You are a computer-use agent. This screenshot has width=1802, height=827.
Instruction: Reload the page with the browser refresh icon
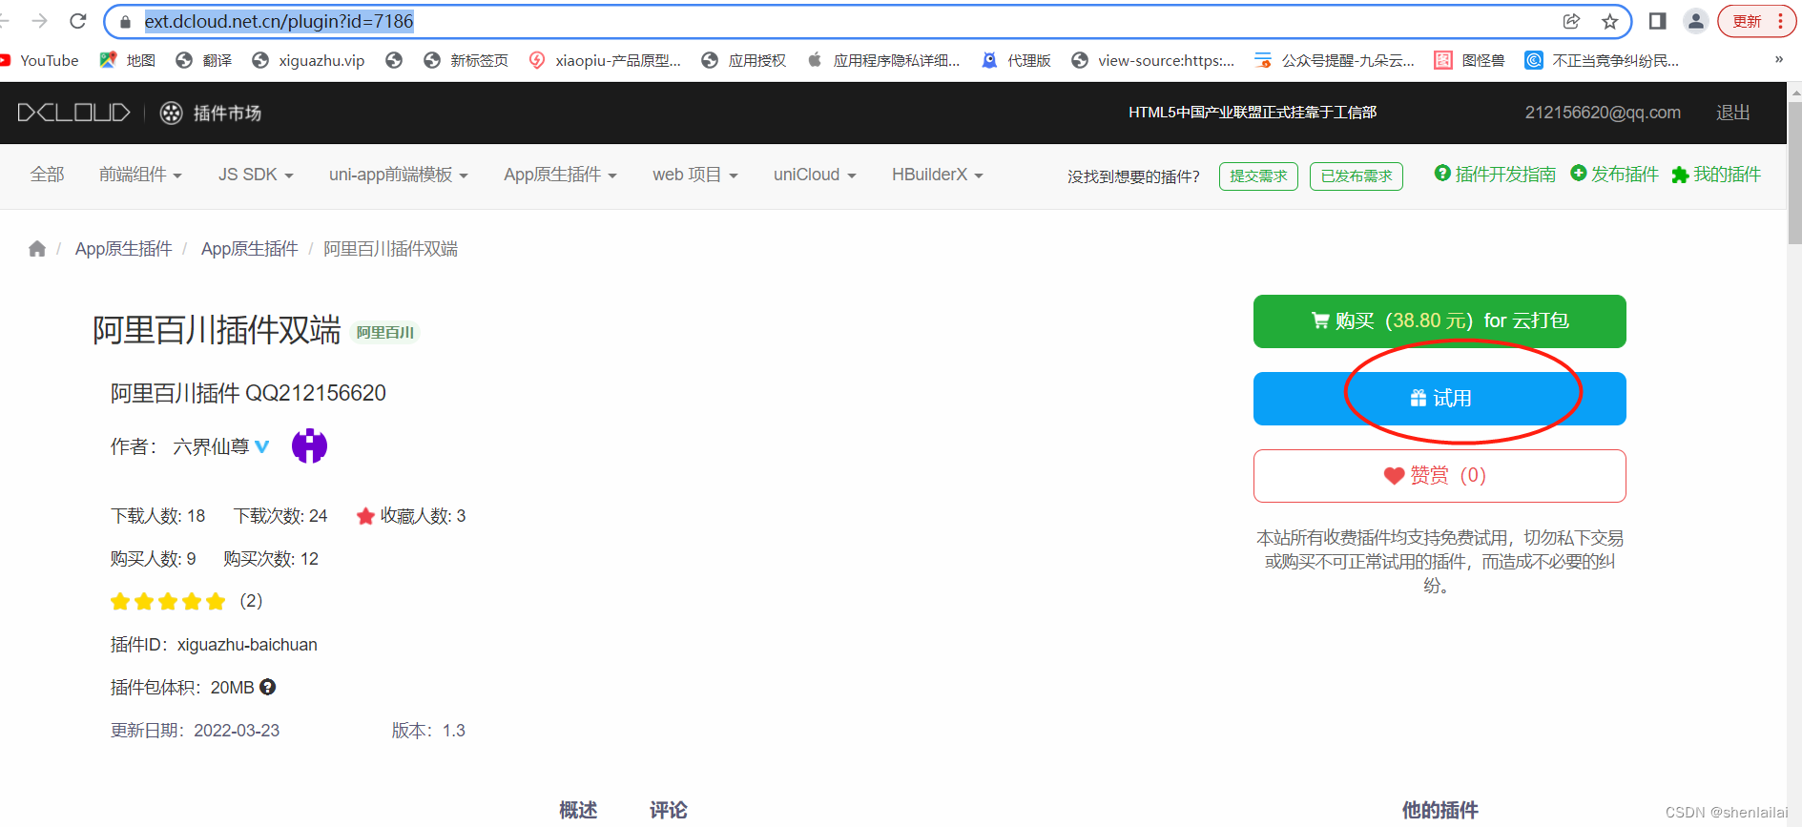tap(78, 21)
